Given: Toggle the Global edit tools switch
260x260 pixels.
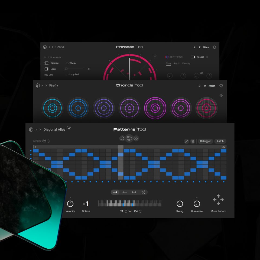Looking at the screenshot, I should (x=193, y=57).
